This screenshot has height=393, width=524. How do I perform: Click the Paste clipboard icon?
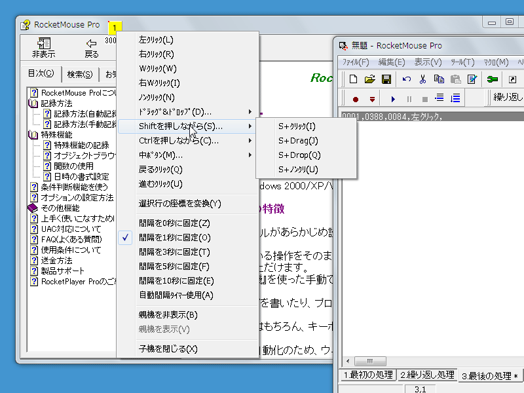[x=455, y=79]
